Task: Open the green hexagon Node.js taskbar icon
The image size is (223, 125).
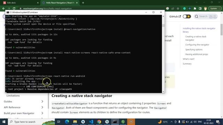Action: [123, 122]
